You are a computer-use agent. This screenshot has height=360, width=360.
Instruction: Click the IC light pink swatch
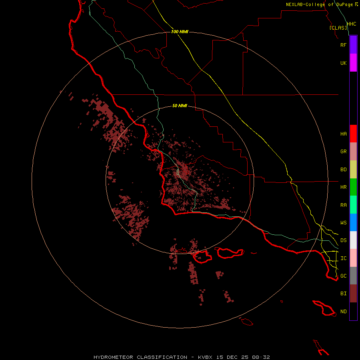tap(353, 258)
